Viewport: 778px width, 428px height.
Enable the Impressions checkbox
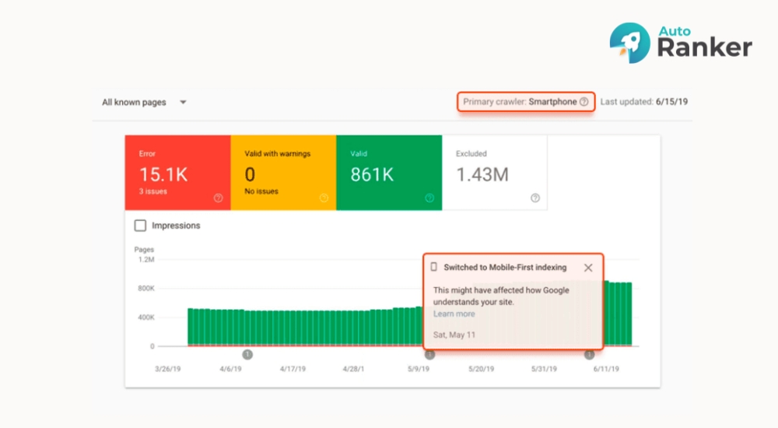tap(140, 226)
